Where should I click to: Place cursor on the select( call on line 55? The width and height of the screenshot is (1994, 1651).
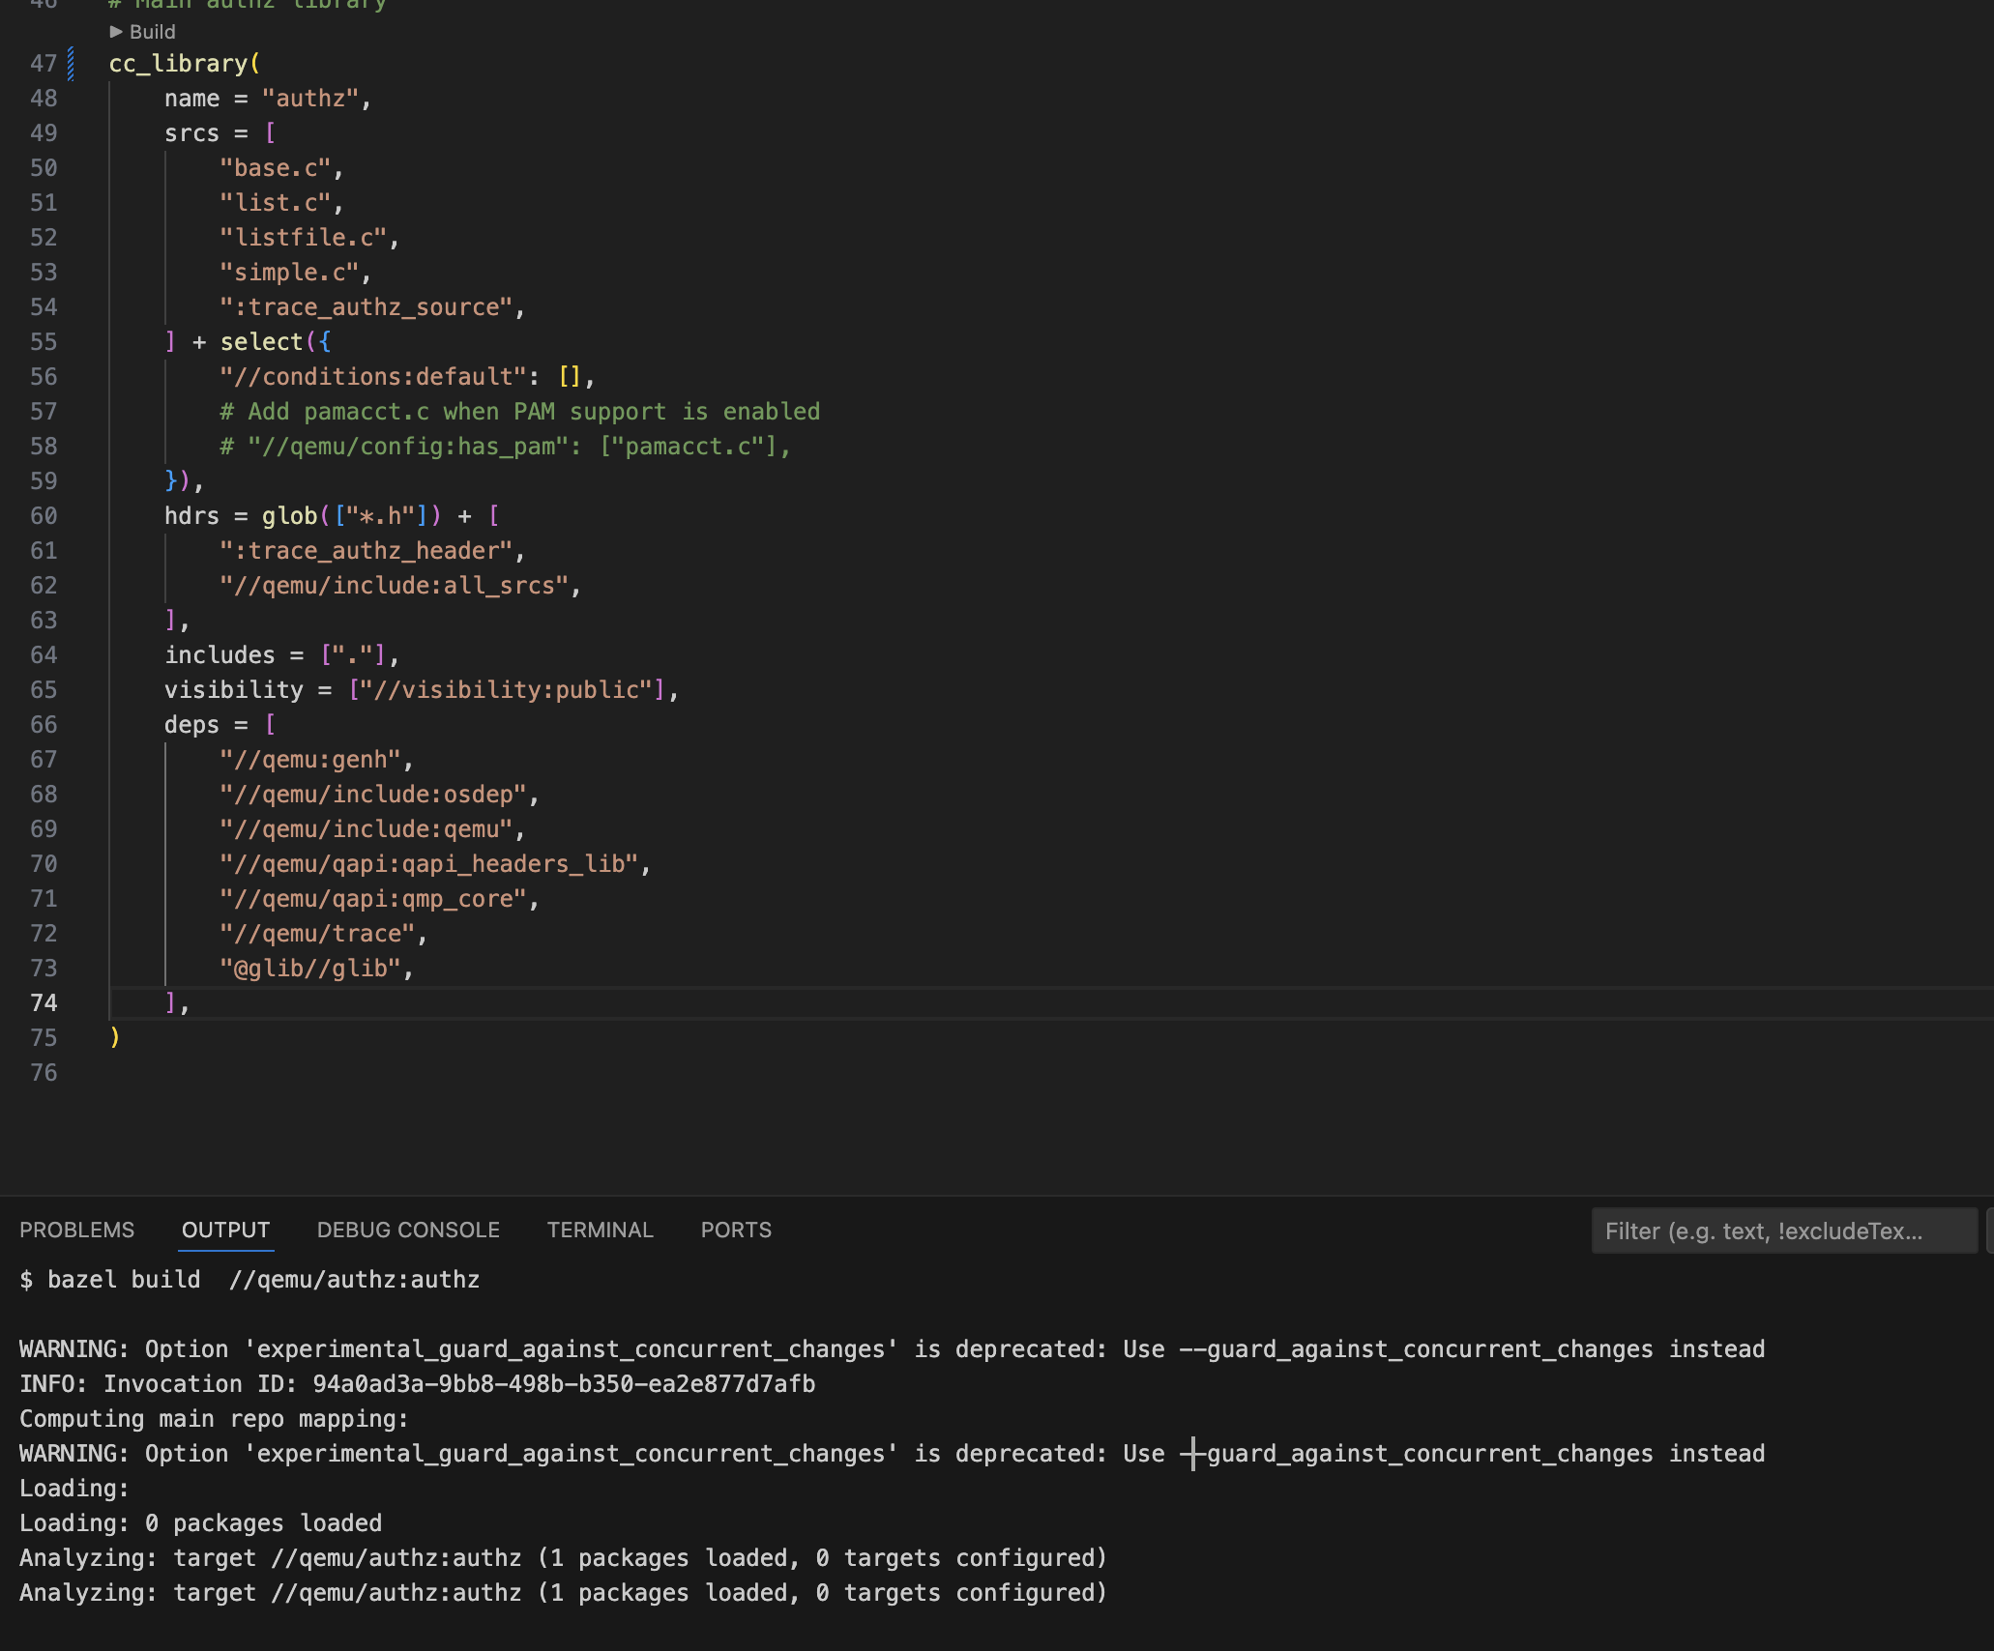[264, 341]
